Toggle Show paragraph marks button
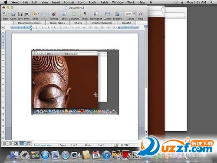The image size is (217, 163). click(x=85, y=14)
